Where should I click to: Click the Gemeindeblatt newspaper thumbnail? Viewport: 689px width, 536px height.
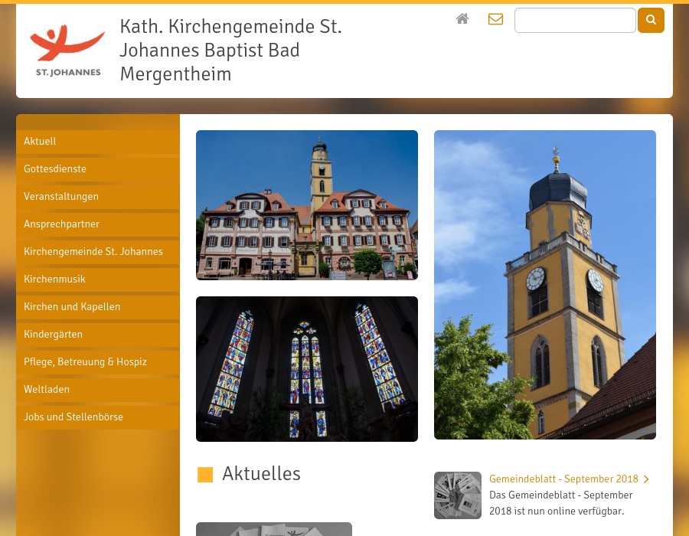pyautogui.click(x=458, y=495)
